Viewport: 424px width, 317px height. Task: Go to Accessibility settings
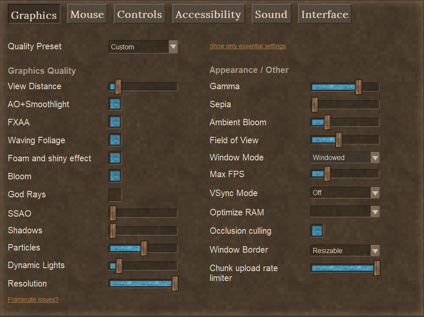coord(208,14)
